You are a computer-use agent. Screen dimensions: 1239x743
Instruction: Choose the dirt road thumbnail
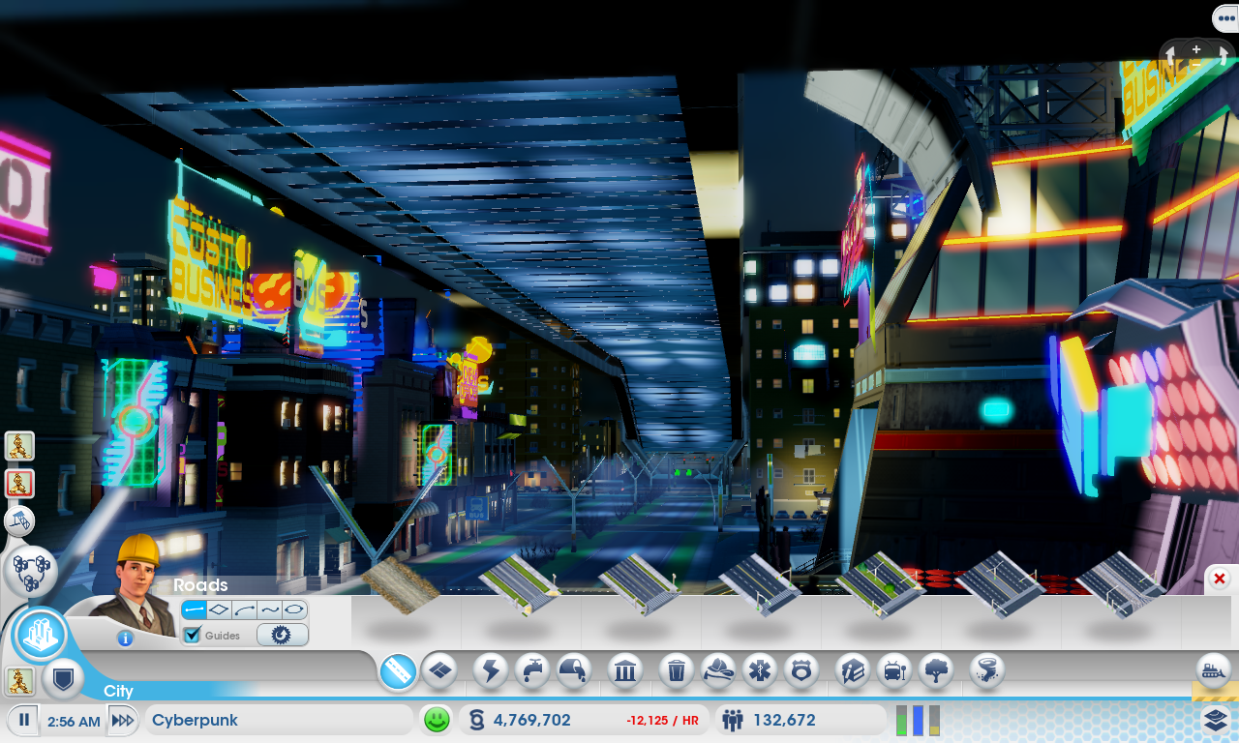click(x=401, y=583)
